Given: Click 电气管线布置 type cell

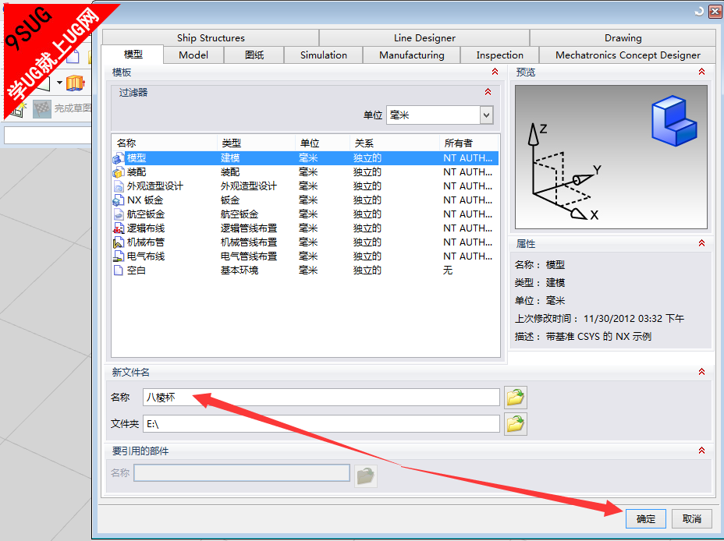Looking at the screenshot, I should (x=249, y=256).
